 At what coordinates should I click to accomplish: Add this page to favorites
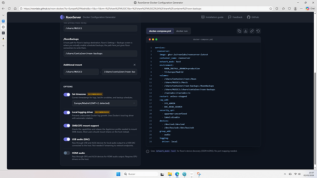click(271, 8)
